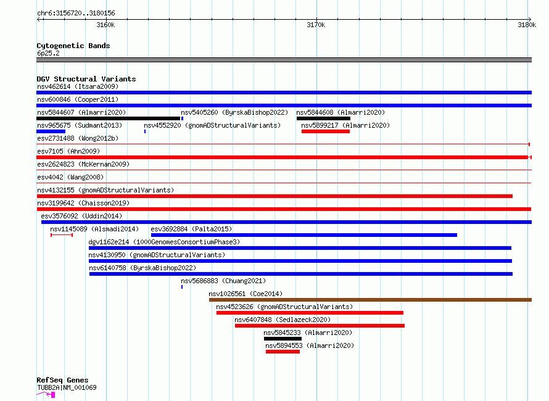
Task: Click the gray 6p25.2 cytogenetic band bar
Action: 284,60
